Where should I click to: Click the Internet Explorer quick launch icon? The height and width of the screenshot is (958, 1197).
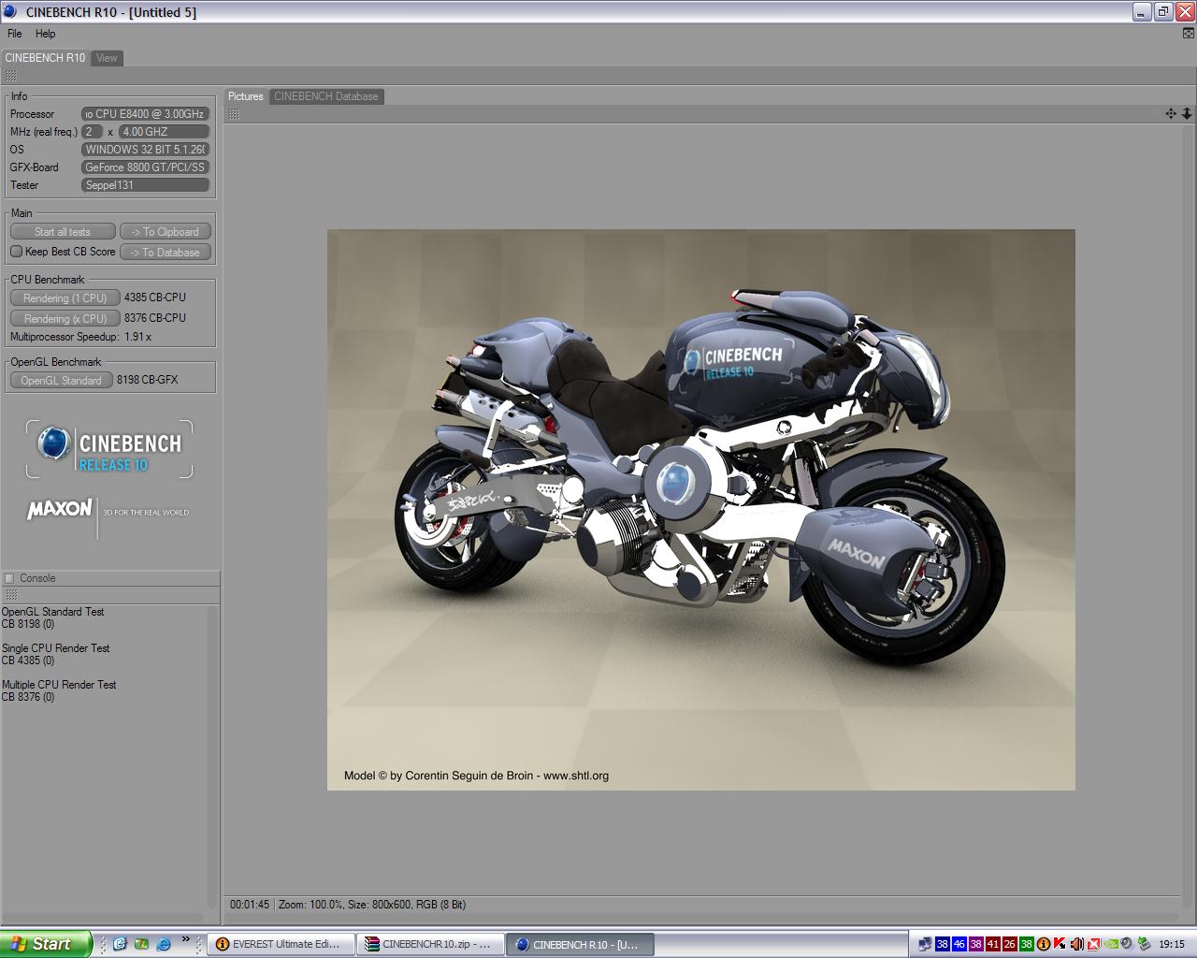tap(163, 944)
